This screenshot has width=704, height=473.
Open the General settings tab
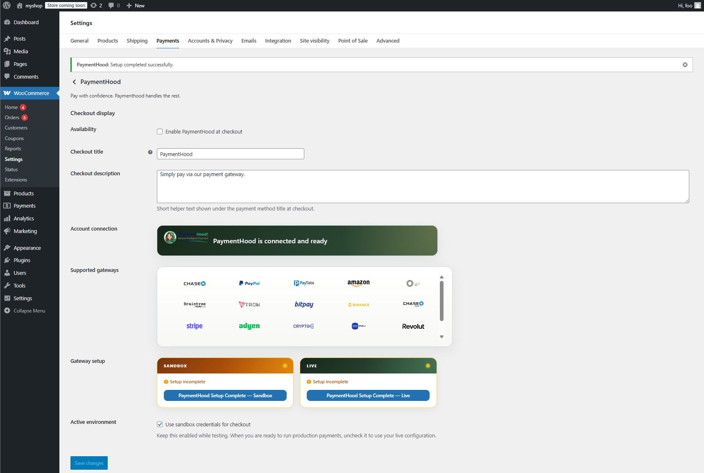pyautogui.click(x=79, y=41)
